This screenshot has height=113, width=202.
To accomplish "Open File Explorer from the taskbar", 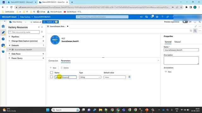I will [100, 110].
